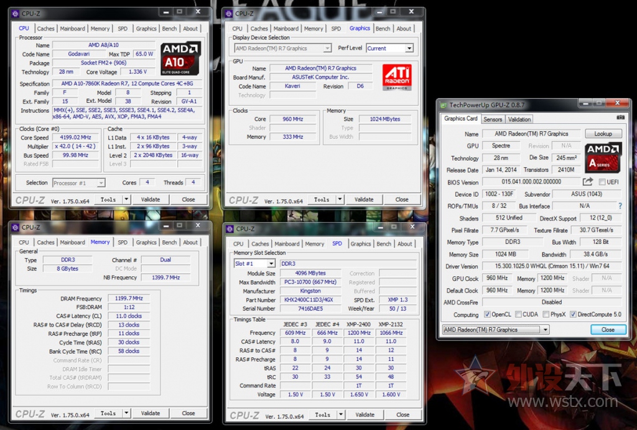Open Tools dropdown arrow in Graphics tab window

click(340, 199)
